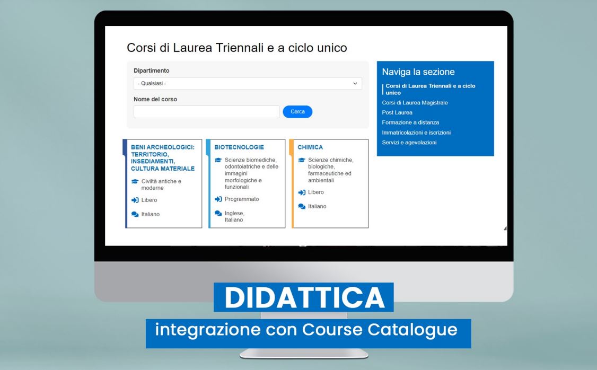The width and height of the screenshot is (597, 370).
Task: Open Post Laurea section
Action: pos(397,112)
